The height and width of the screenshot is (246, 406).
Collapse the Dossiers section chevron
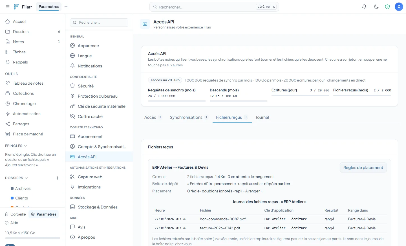tap(26, 178)
